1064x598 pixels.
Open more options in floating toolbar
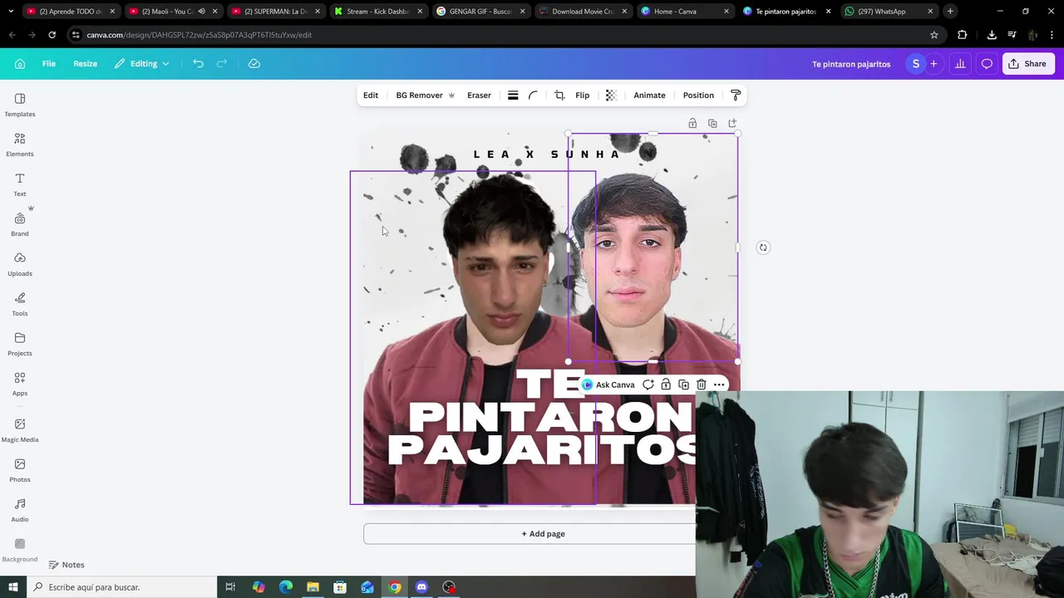[x=719, y=385]
